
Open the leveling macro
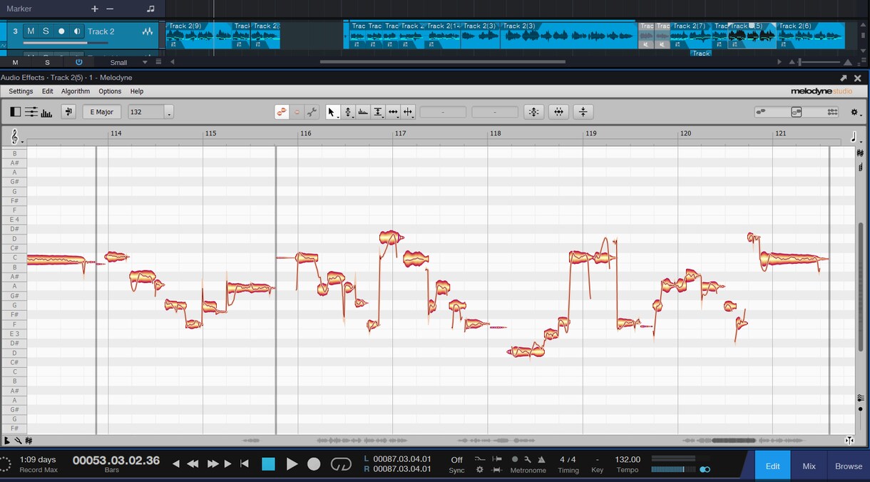583,112
